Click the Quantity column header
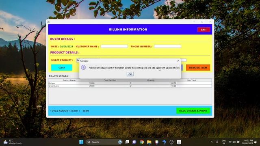260x146 pixels. 151,80
